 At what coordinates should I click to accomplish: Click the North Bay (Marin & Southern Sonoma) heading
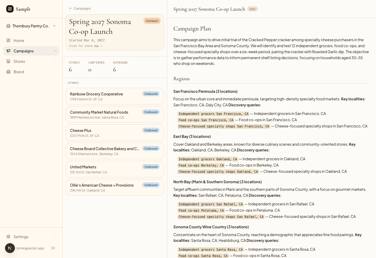pos(218,182)
